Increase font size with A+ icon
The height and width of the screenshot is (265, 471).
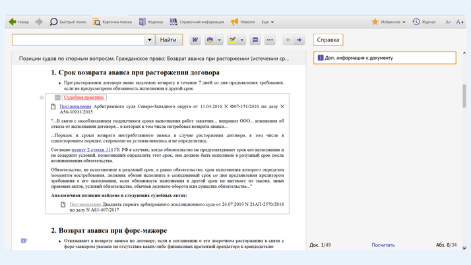[460, 22]
